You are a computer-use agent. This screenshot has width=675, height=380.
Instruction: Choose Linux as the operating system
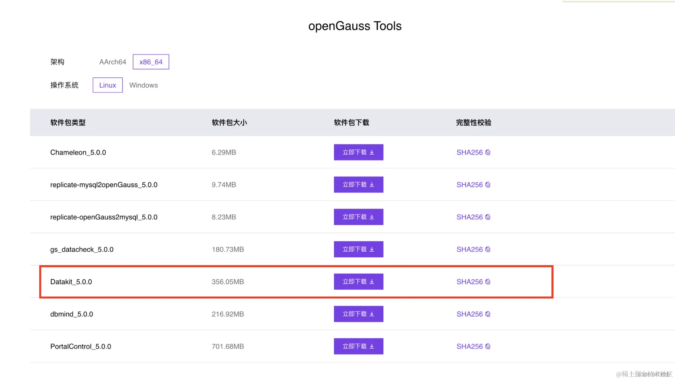pyautogui.click(x=108, y=85)
